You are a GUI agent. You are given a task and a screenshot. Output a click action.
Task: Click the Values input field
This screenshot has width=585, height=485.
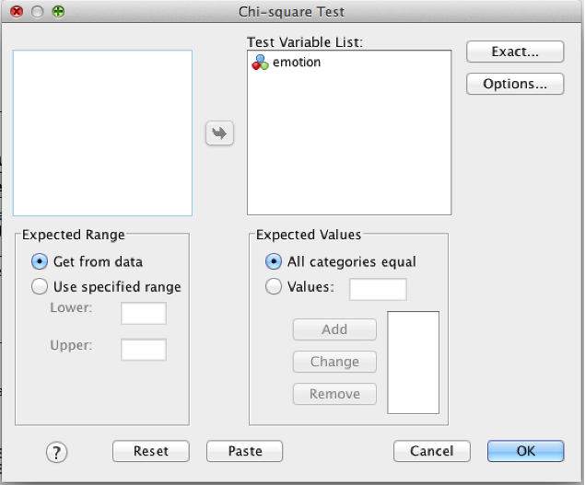378,289
